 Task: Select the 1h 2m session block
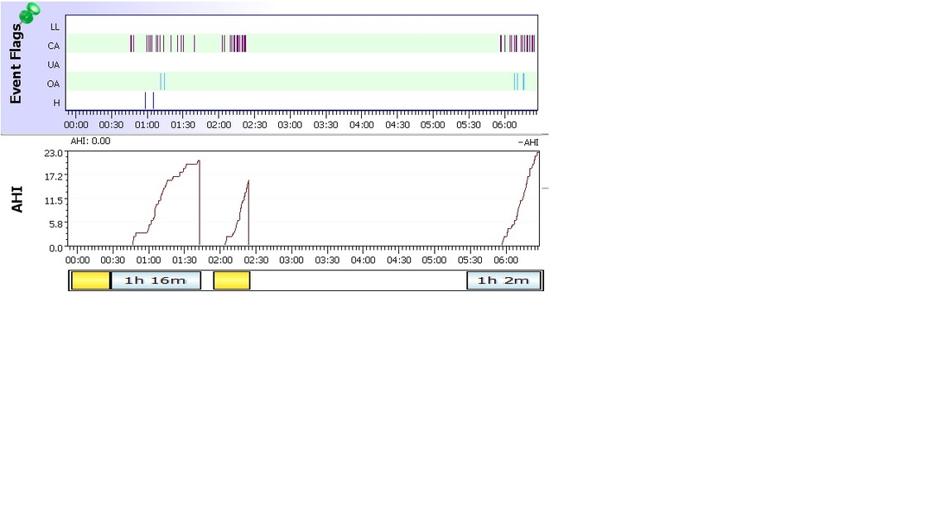point(503,280)
